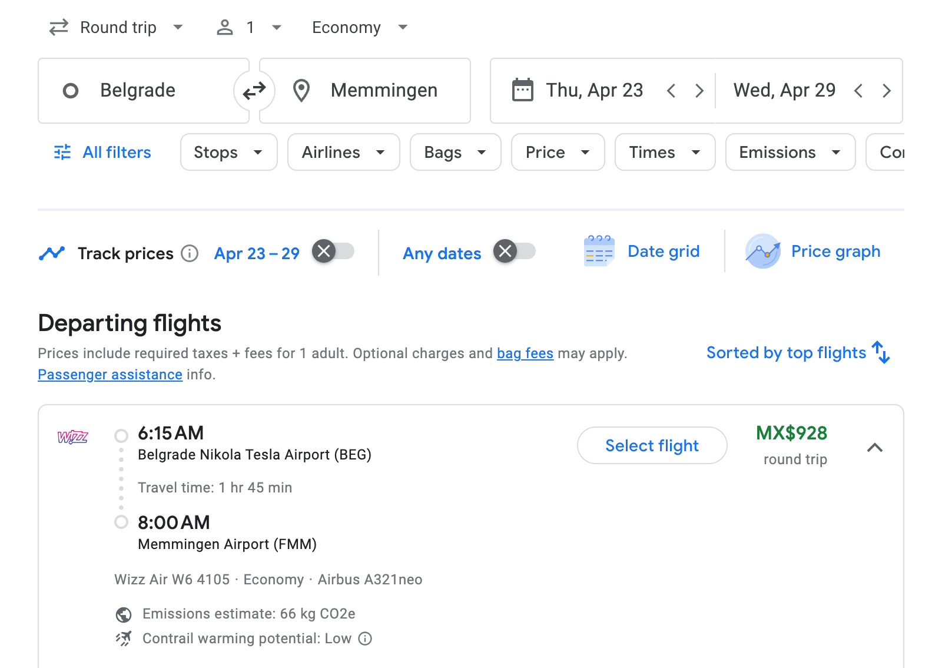Open the Airlines filter dropdown
This screenshot has width=942, height=668.
coord(343,152)
